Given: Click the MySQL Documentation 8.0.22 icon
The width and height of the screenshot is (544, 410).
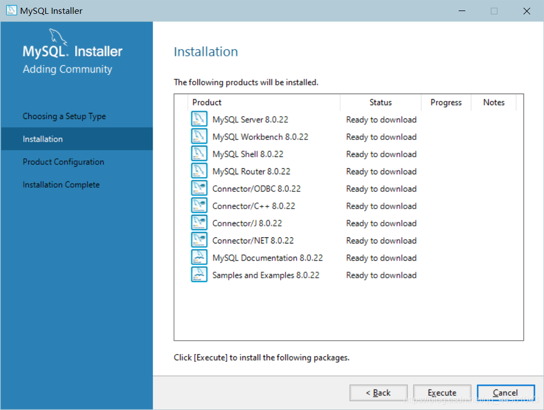Looking at the screenshot, I should click(x=199, y=257).
